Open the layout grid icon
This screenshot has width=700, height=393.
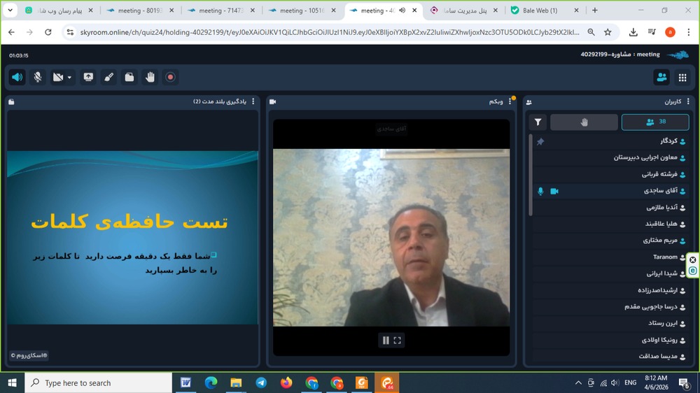pyautogui.click(x=682, y=77)
